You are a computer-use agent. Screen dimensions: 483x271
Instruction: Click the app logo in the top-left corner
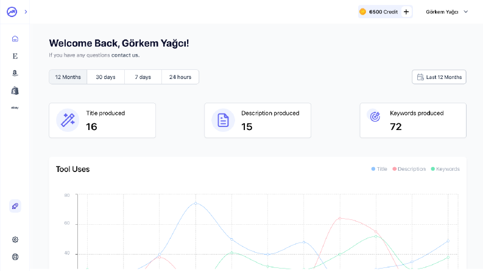point(12,12)
